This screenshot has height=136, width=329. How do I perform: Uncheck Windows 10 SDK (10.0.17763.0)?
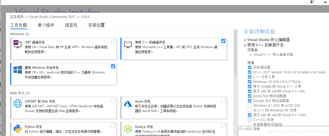(249, 82)
